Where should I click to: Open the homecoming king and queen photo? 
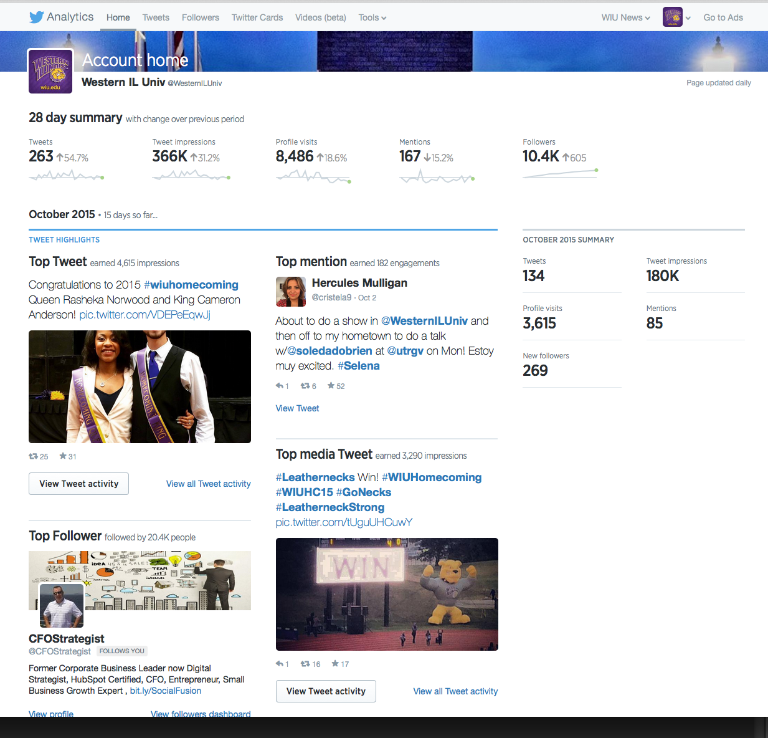coord(140,386)
